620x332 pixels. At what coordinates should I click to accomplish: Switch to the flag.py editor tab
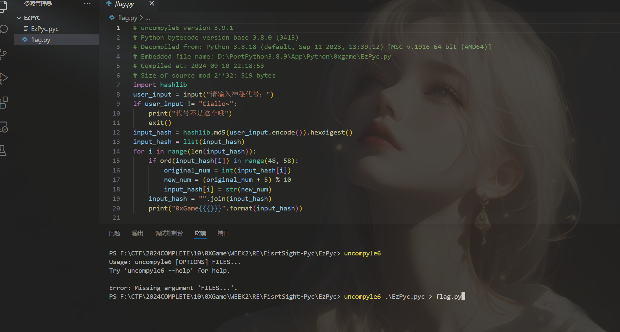coord(124,4)
